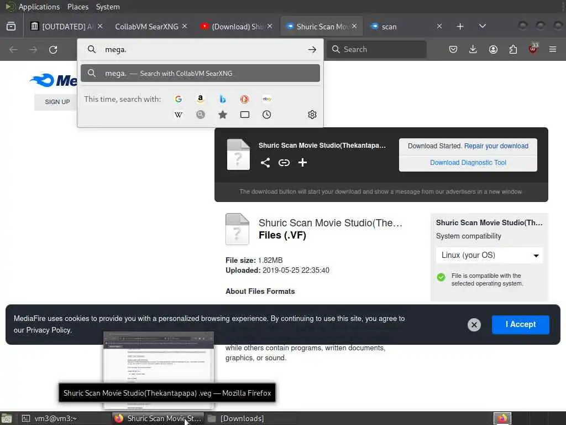Go forward to next page
Viewport: 566px width, 425px height.
pos(33,49)
